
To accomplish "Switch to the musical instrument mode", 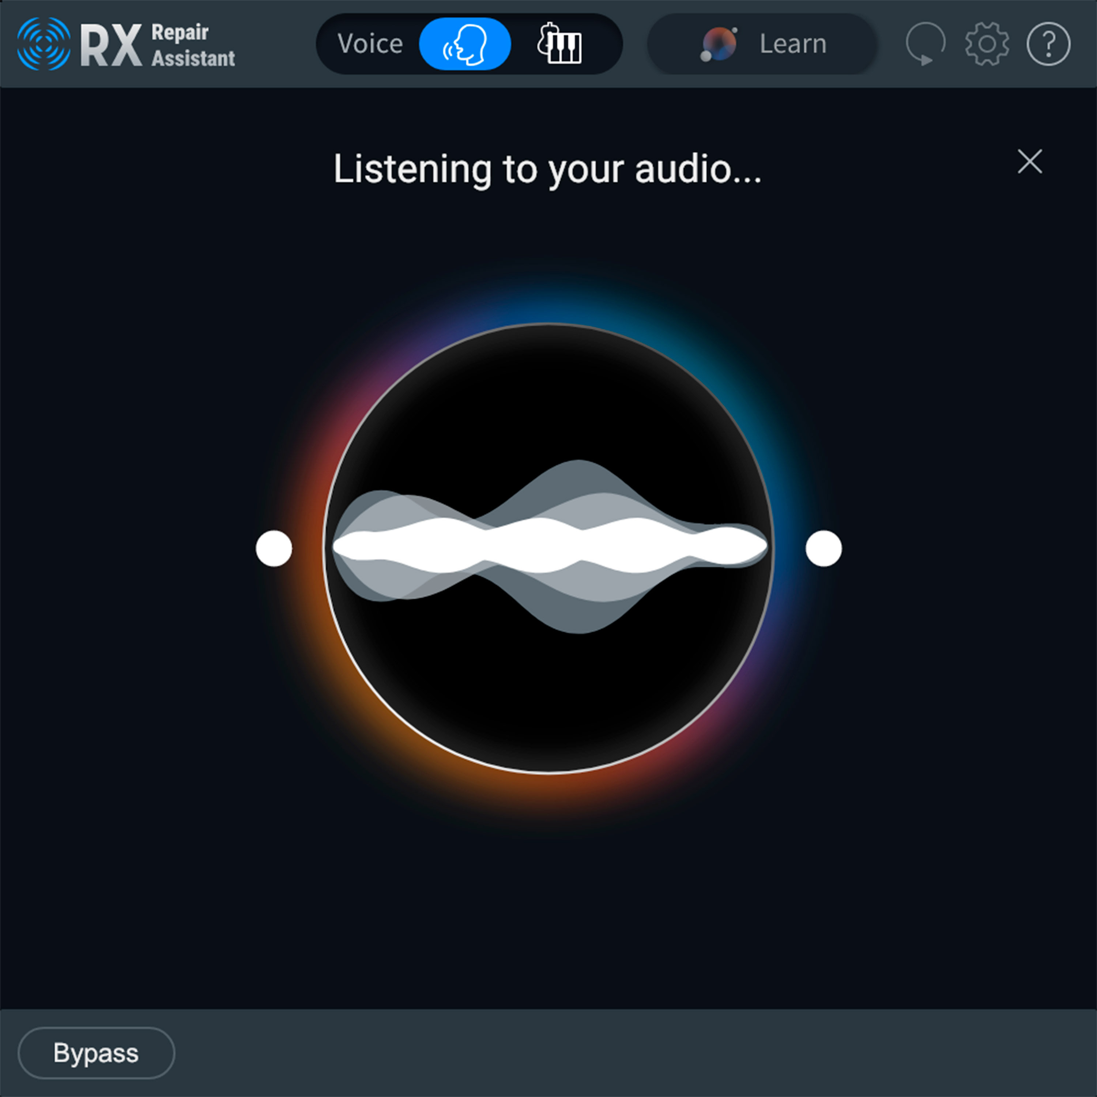I will click(559, 44).
